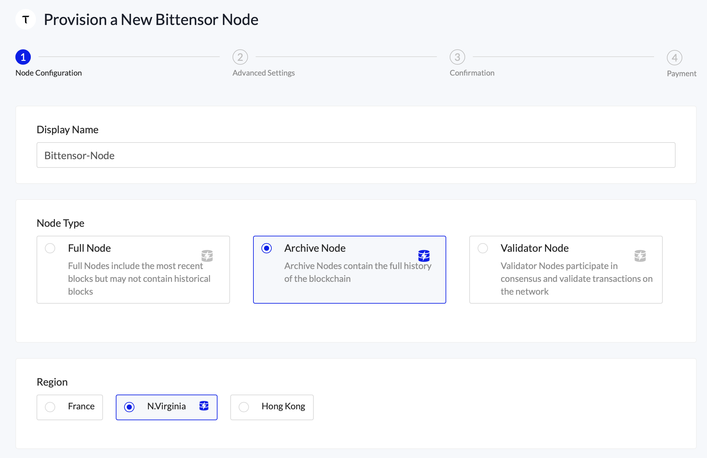The width and height of the screenshot is (707, 458).
Task: Open the Advanced Settings step
Action: click(x=263, y=73)
